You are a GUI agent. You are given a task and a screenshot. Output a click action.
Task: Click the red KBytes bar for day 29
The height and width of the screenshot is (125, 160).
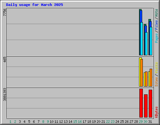tap(141, 103)
